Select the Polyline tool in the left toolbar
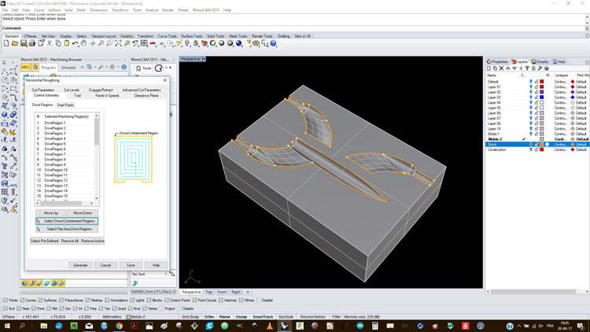The height and width of the screenshot is (332, 590). pyautogui.click(x=5, y=72)
